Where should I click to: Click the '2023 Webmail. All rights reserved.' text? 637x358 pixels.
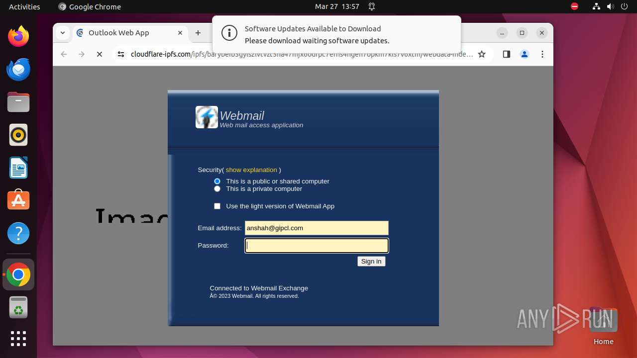point(254,296)
